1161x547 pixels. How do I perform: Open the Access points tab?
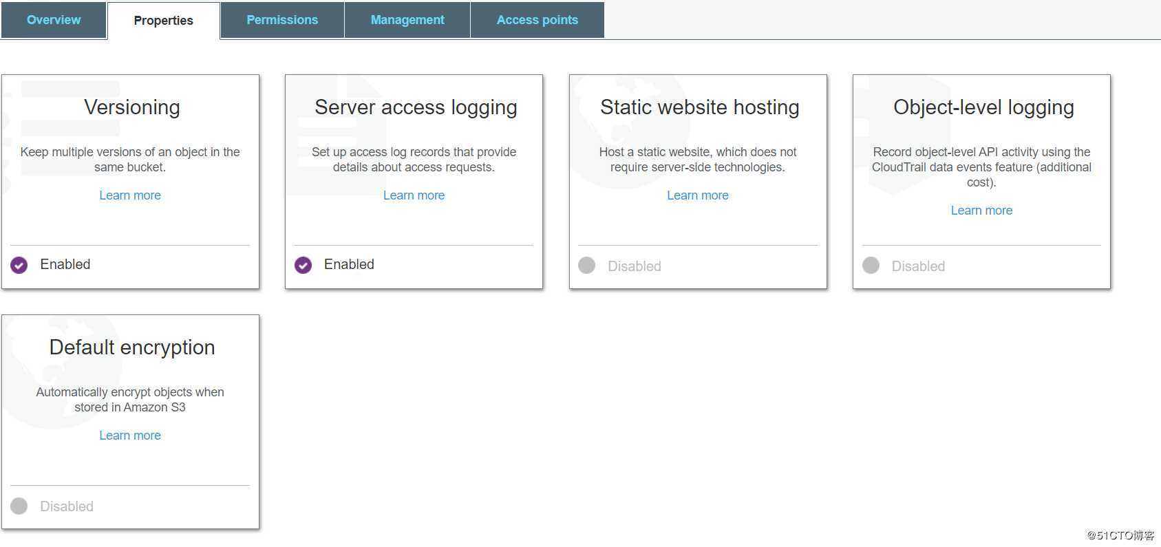click(x=537, y=20)
